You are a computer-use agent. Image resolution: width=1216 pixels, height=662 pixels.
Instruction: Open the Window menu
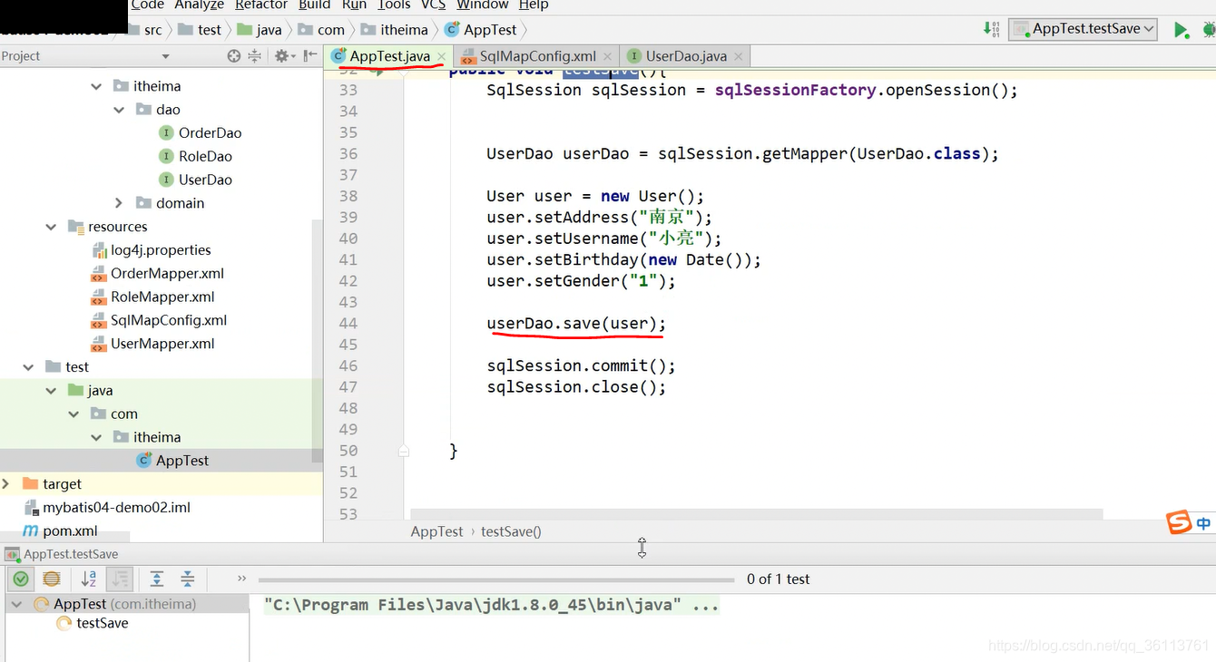(483, 5)
